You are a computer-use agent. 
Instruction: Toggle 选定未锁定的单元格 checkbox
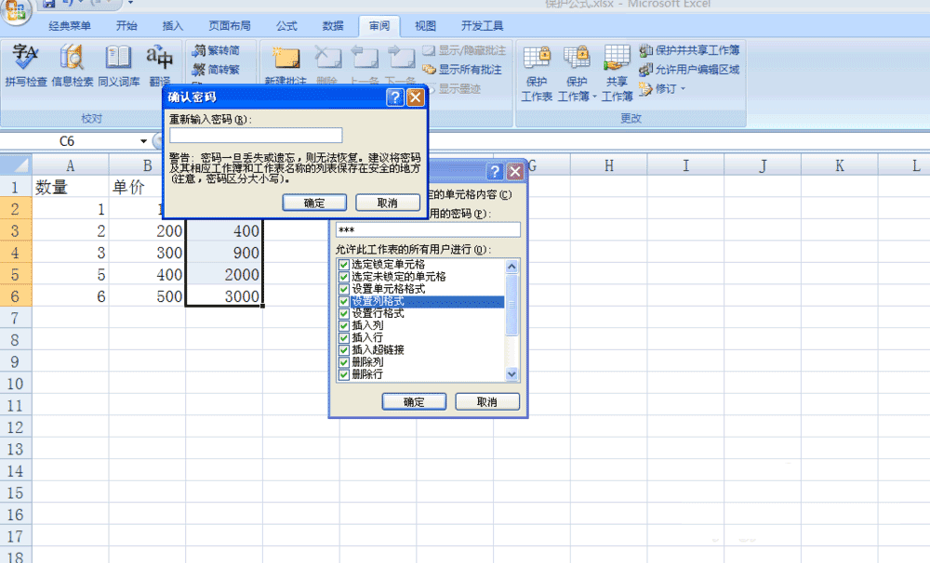(343, 277)
